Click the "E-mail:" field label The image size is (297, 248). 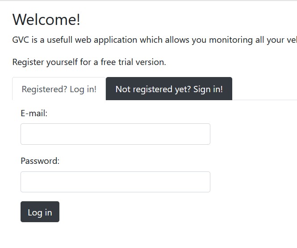pos(34,114)
